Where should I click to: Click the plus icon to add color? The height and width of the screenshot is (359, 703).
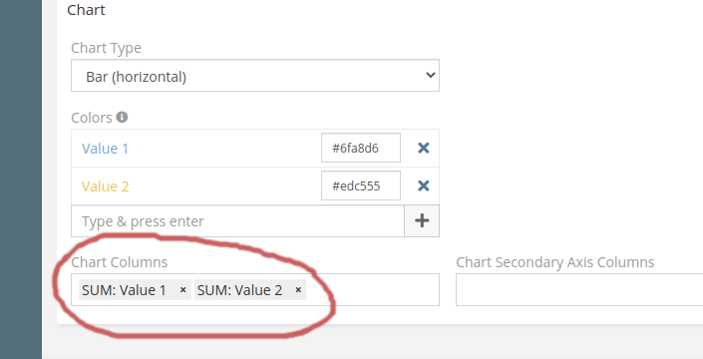tap(422, 220)
